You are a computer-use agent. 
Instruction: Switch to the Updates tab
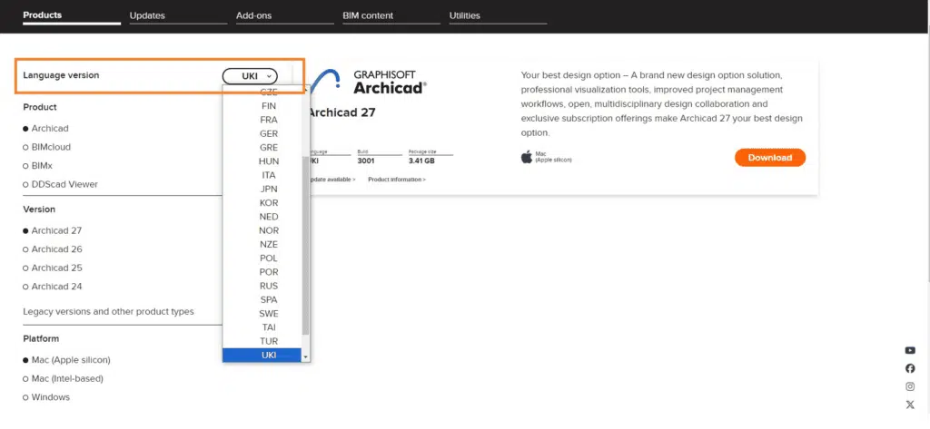pyautogui.click(x=147, y=15)
